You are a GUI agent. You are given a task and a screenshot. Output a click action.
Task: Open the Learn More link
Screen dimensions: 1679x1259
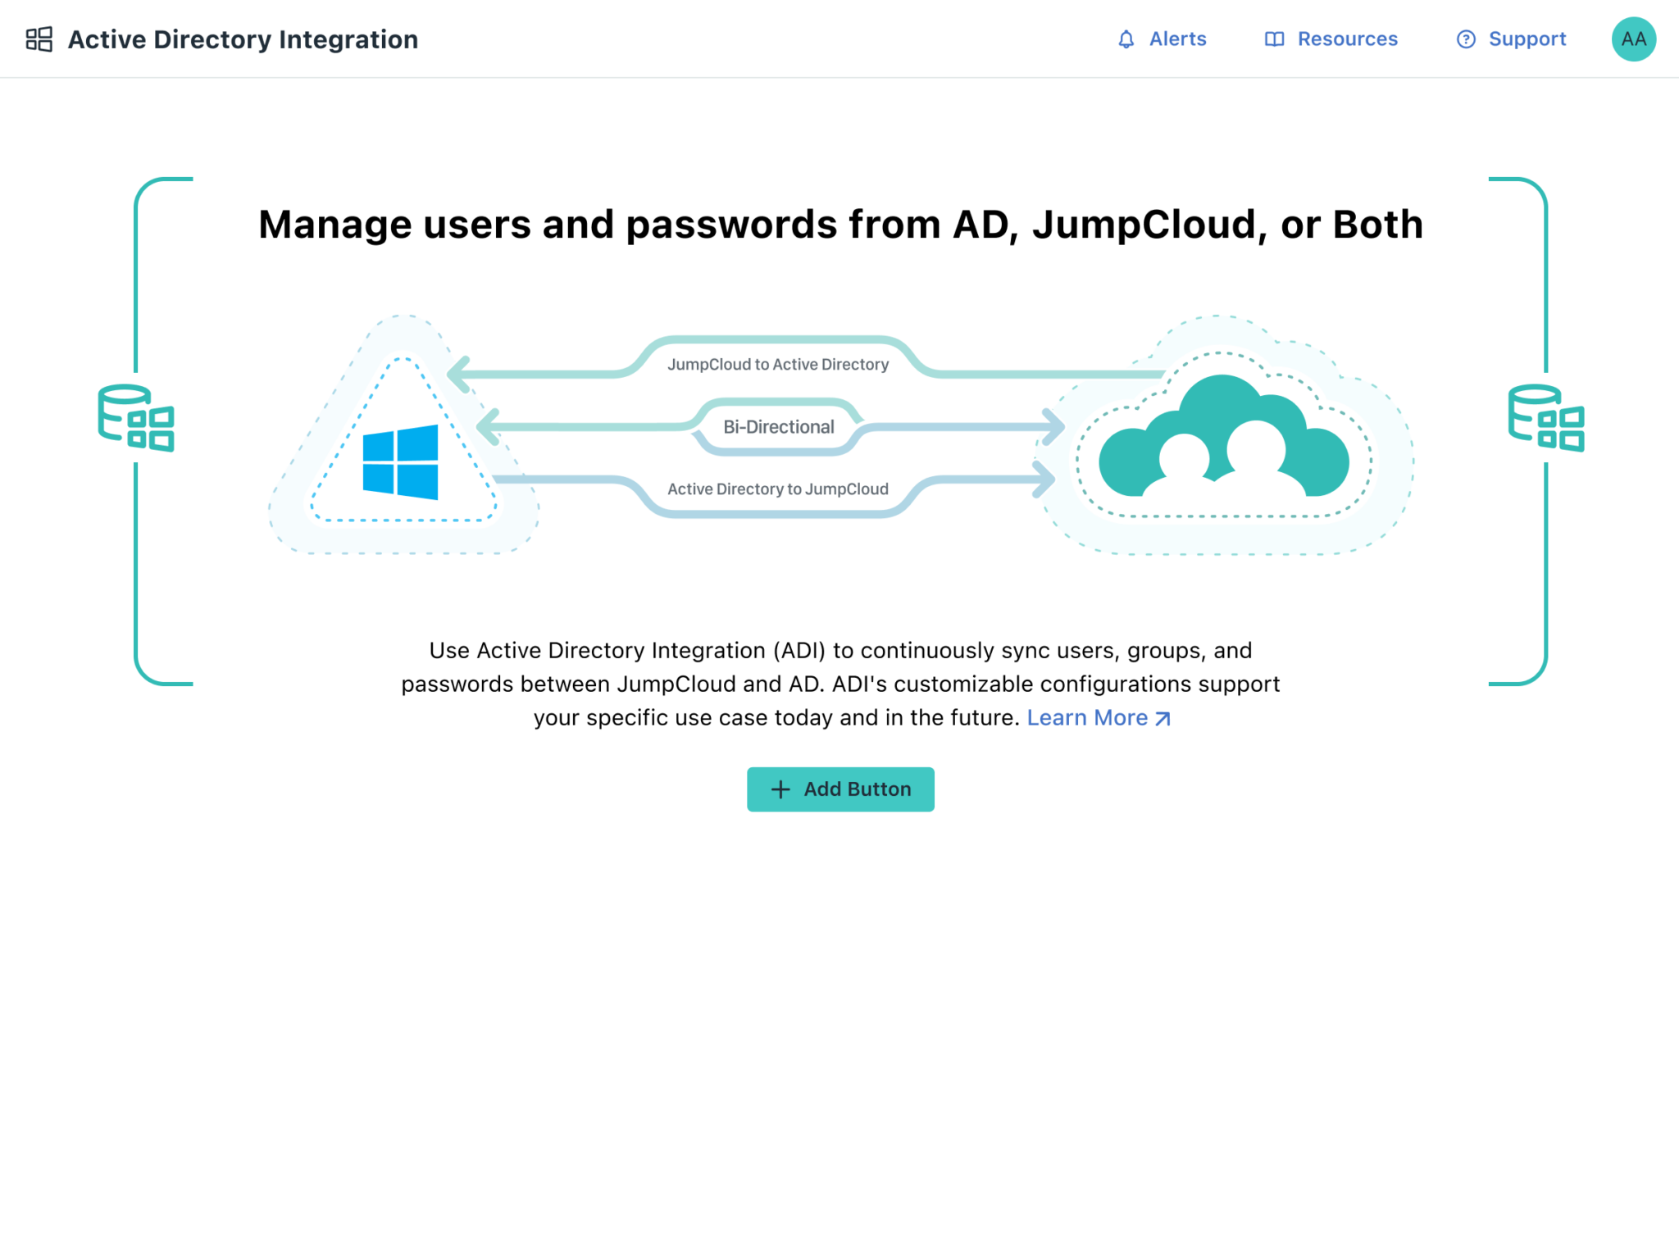pyautogui.click(x=1090, y=717)
